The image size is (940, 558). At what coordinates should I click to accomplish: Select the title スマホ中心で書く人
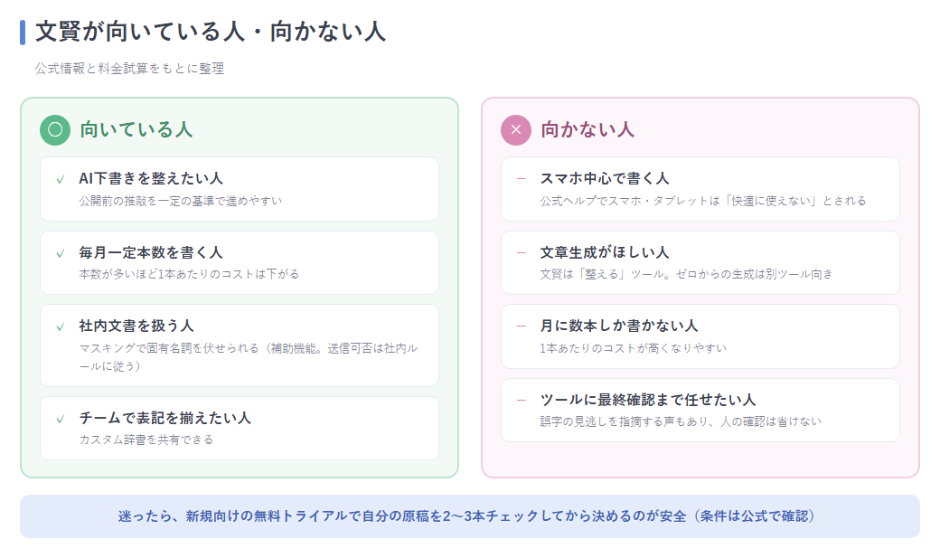pos(605,178)
